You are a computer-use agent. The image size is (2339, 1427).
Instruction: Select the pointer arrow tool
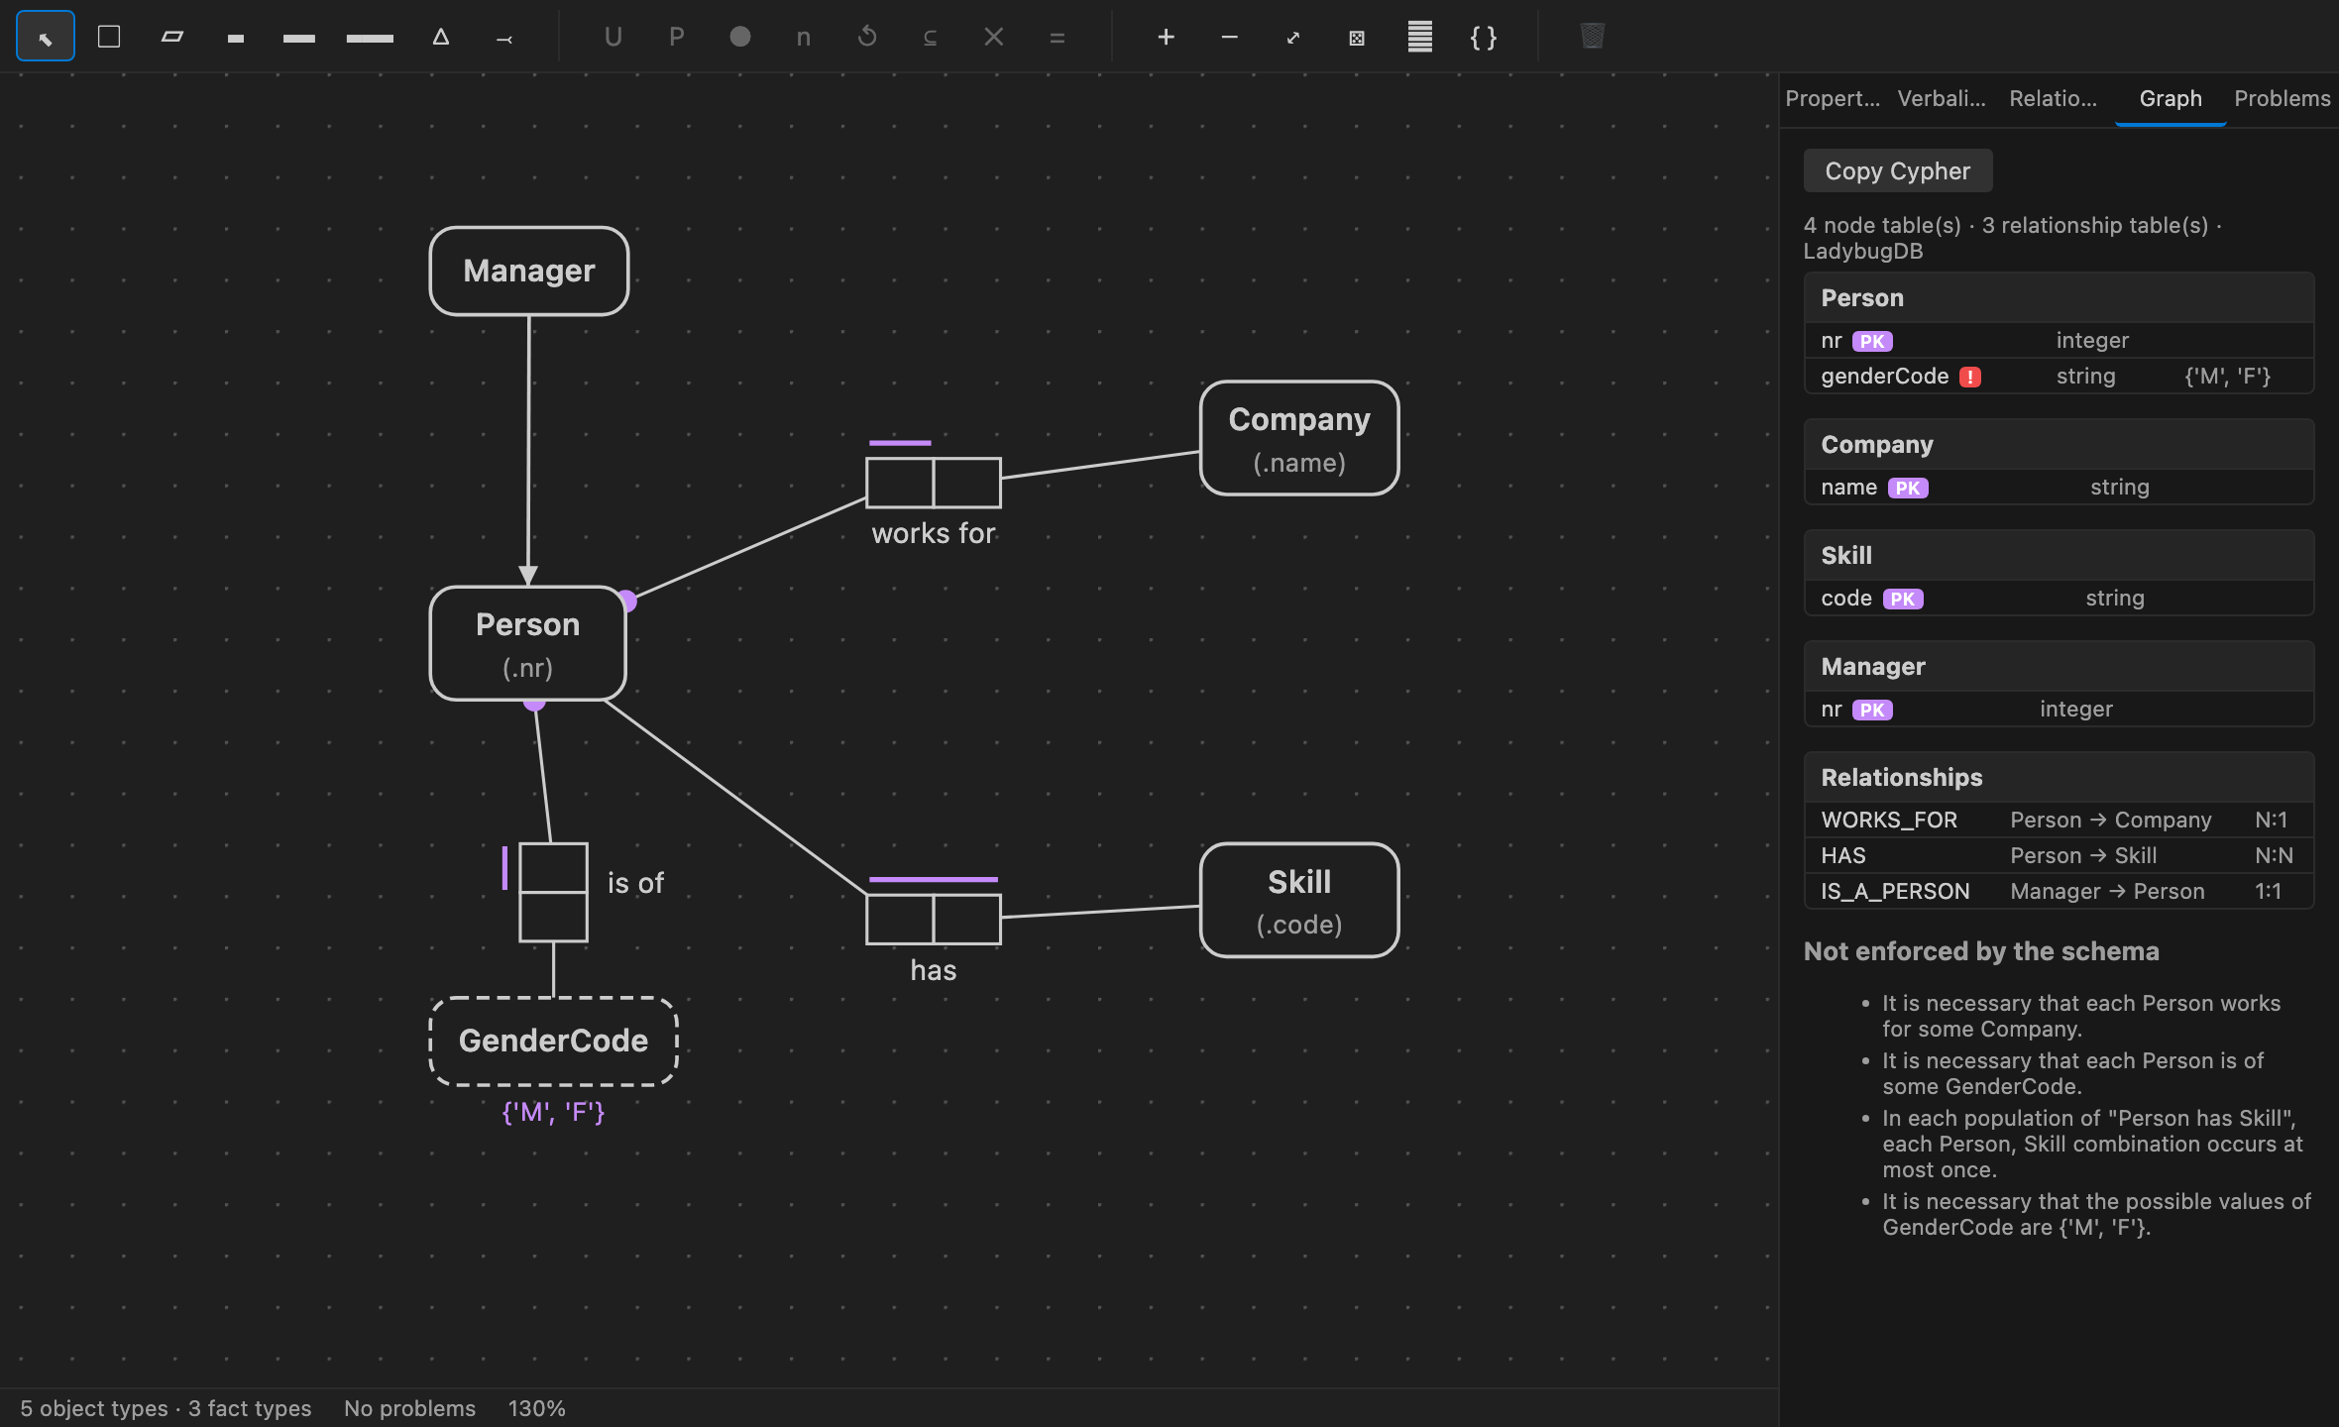46,37
